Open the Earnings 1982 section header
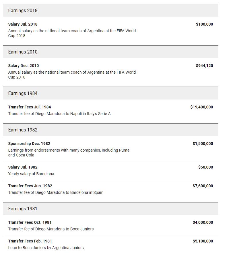 [x=23, y=130]
